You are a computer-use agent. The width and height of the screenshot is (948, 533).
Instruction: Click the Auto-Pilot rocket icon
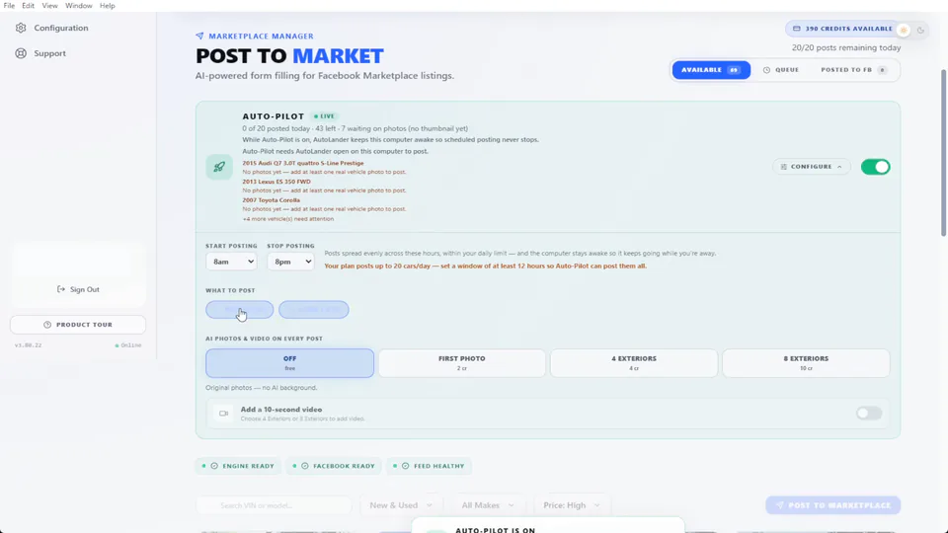pyautogui.click(x=219, y=167)
